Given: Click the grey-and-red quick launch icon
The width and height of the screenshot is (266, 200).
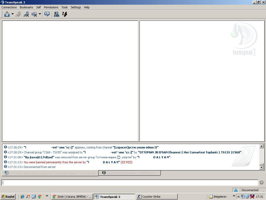Looking at the screenshot, I should [x=28, y=197].
